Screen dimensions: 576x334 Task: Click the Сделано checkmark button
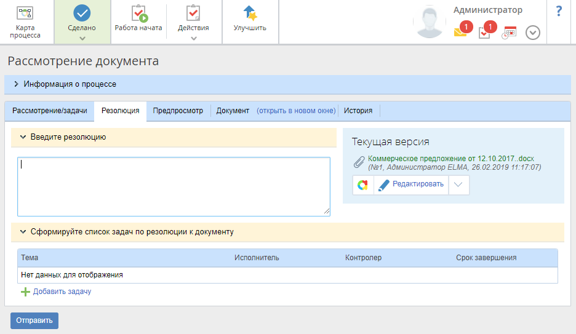click(x=82, y=15)
